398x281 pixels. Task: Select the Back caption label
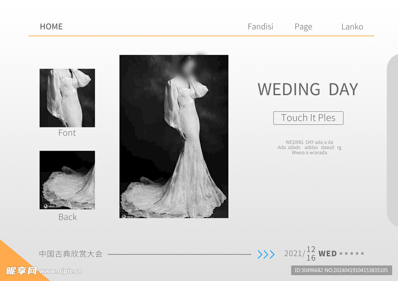[x=68, y=217]
